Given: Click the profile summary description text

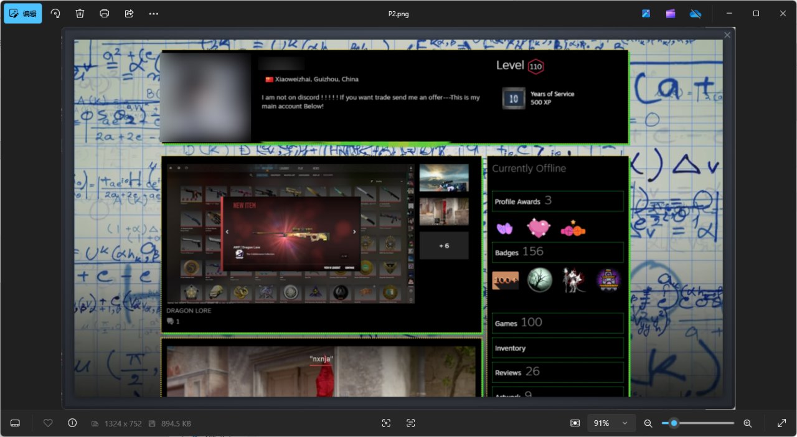Looking at the screenshot, I should [370, 102].
